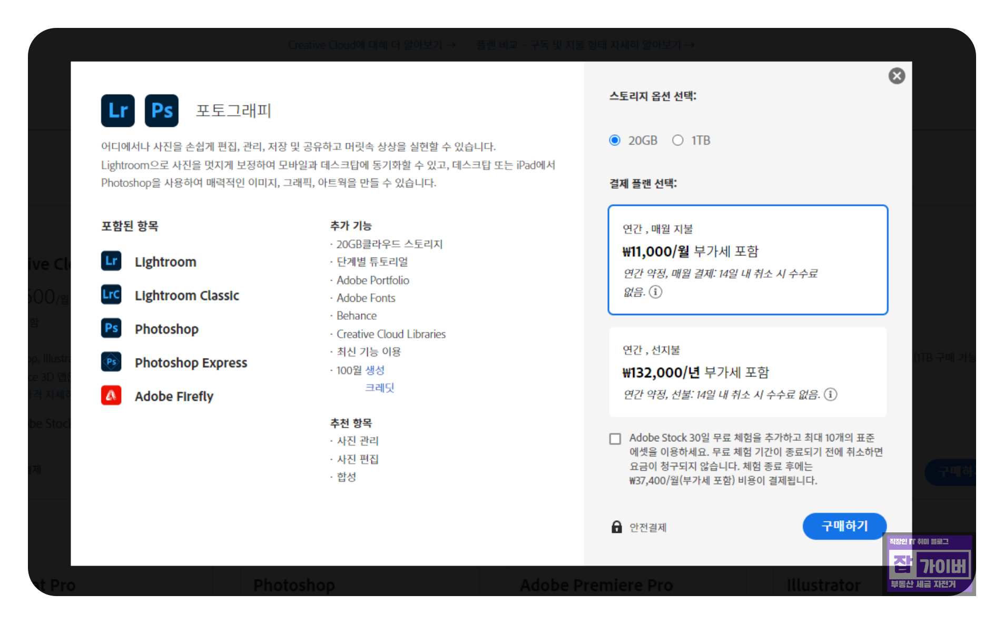The width and height of the screenshot is (1004, 624).
Task: Open info icon for monthly plan terms
Action: (655, 292)
